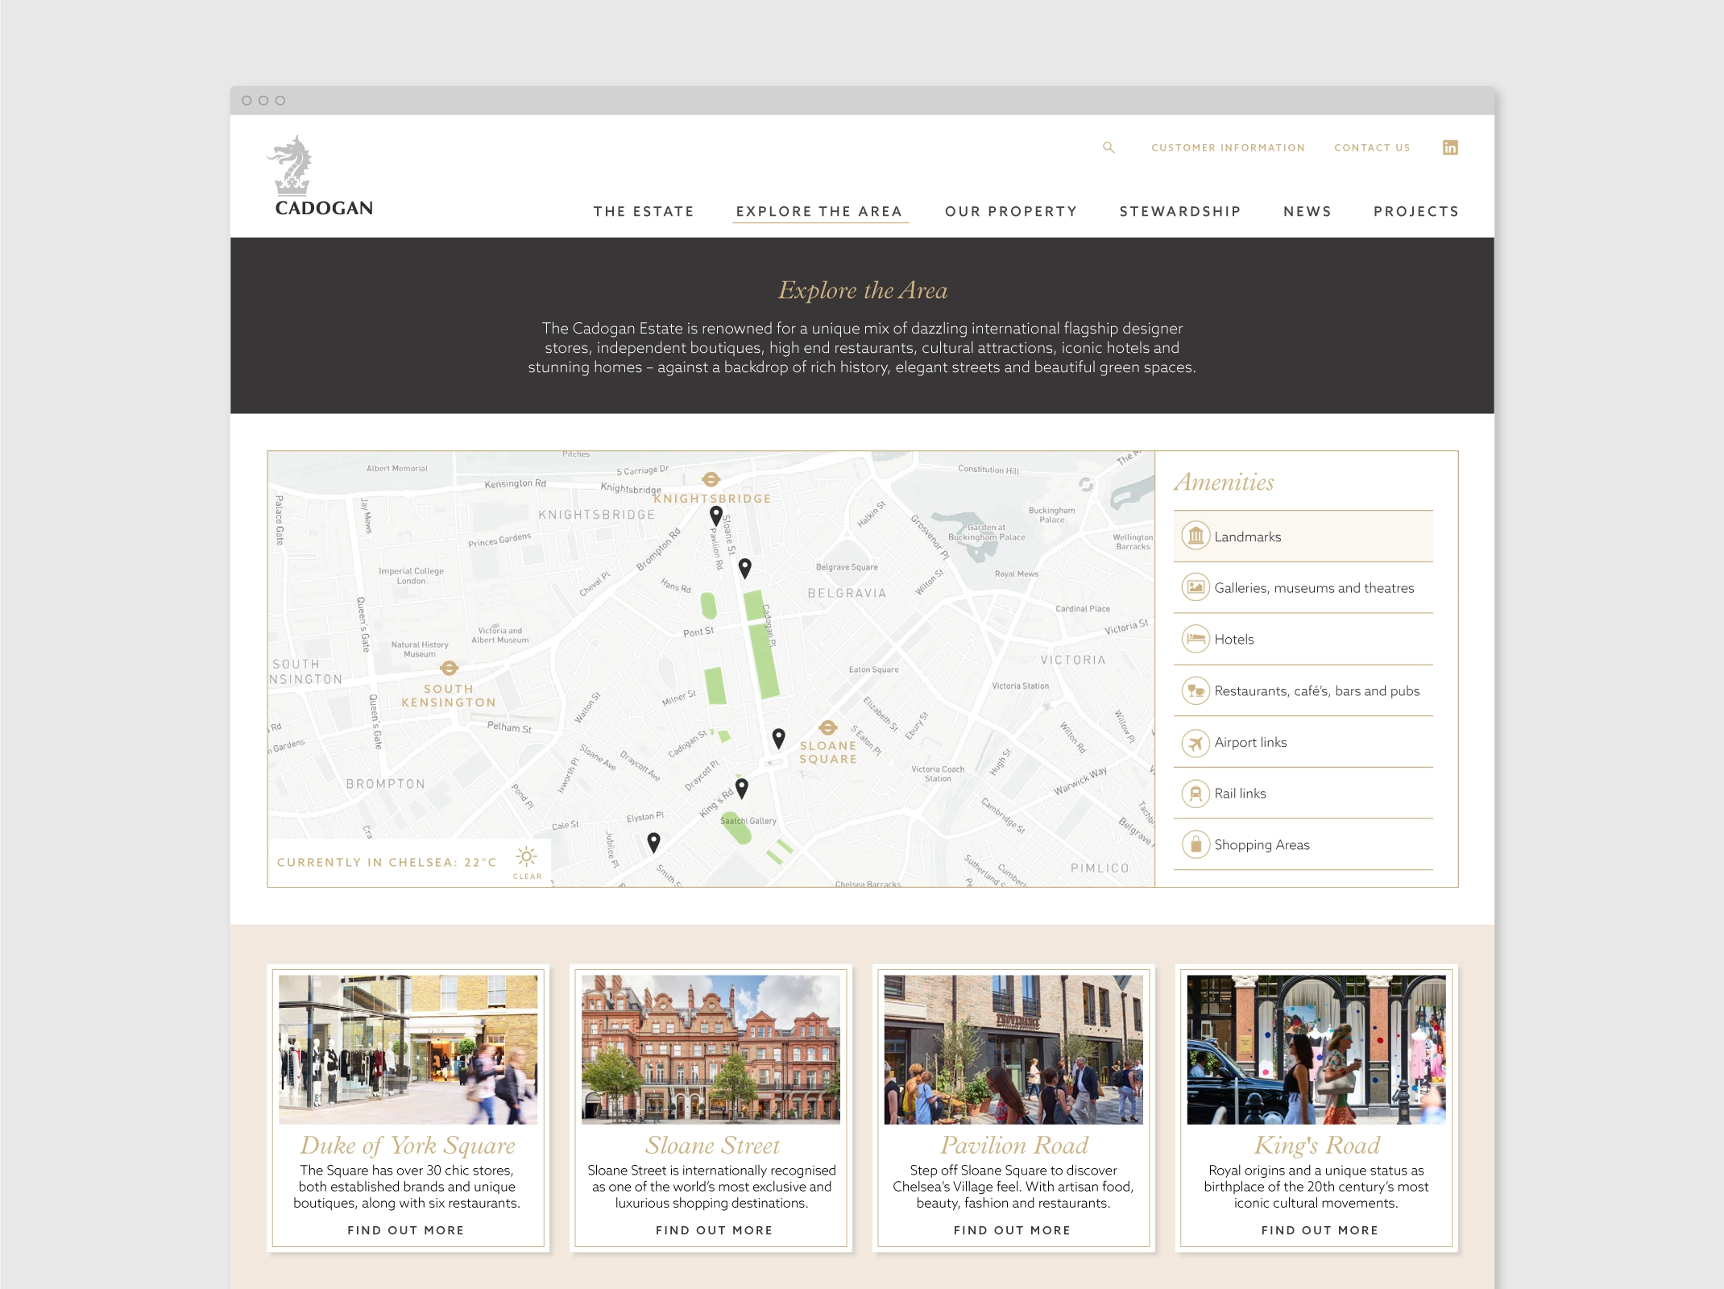Find out more about Sloane Street
The height and width of the screenshot is (1289, 1724).
[x=713, y=1230]
